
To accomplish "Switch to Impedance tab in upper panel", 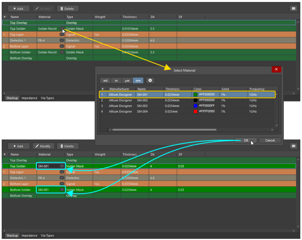I will click(x=29, y=98).
